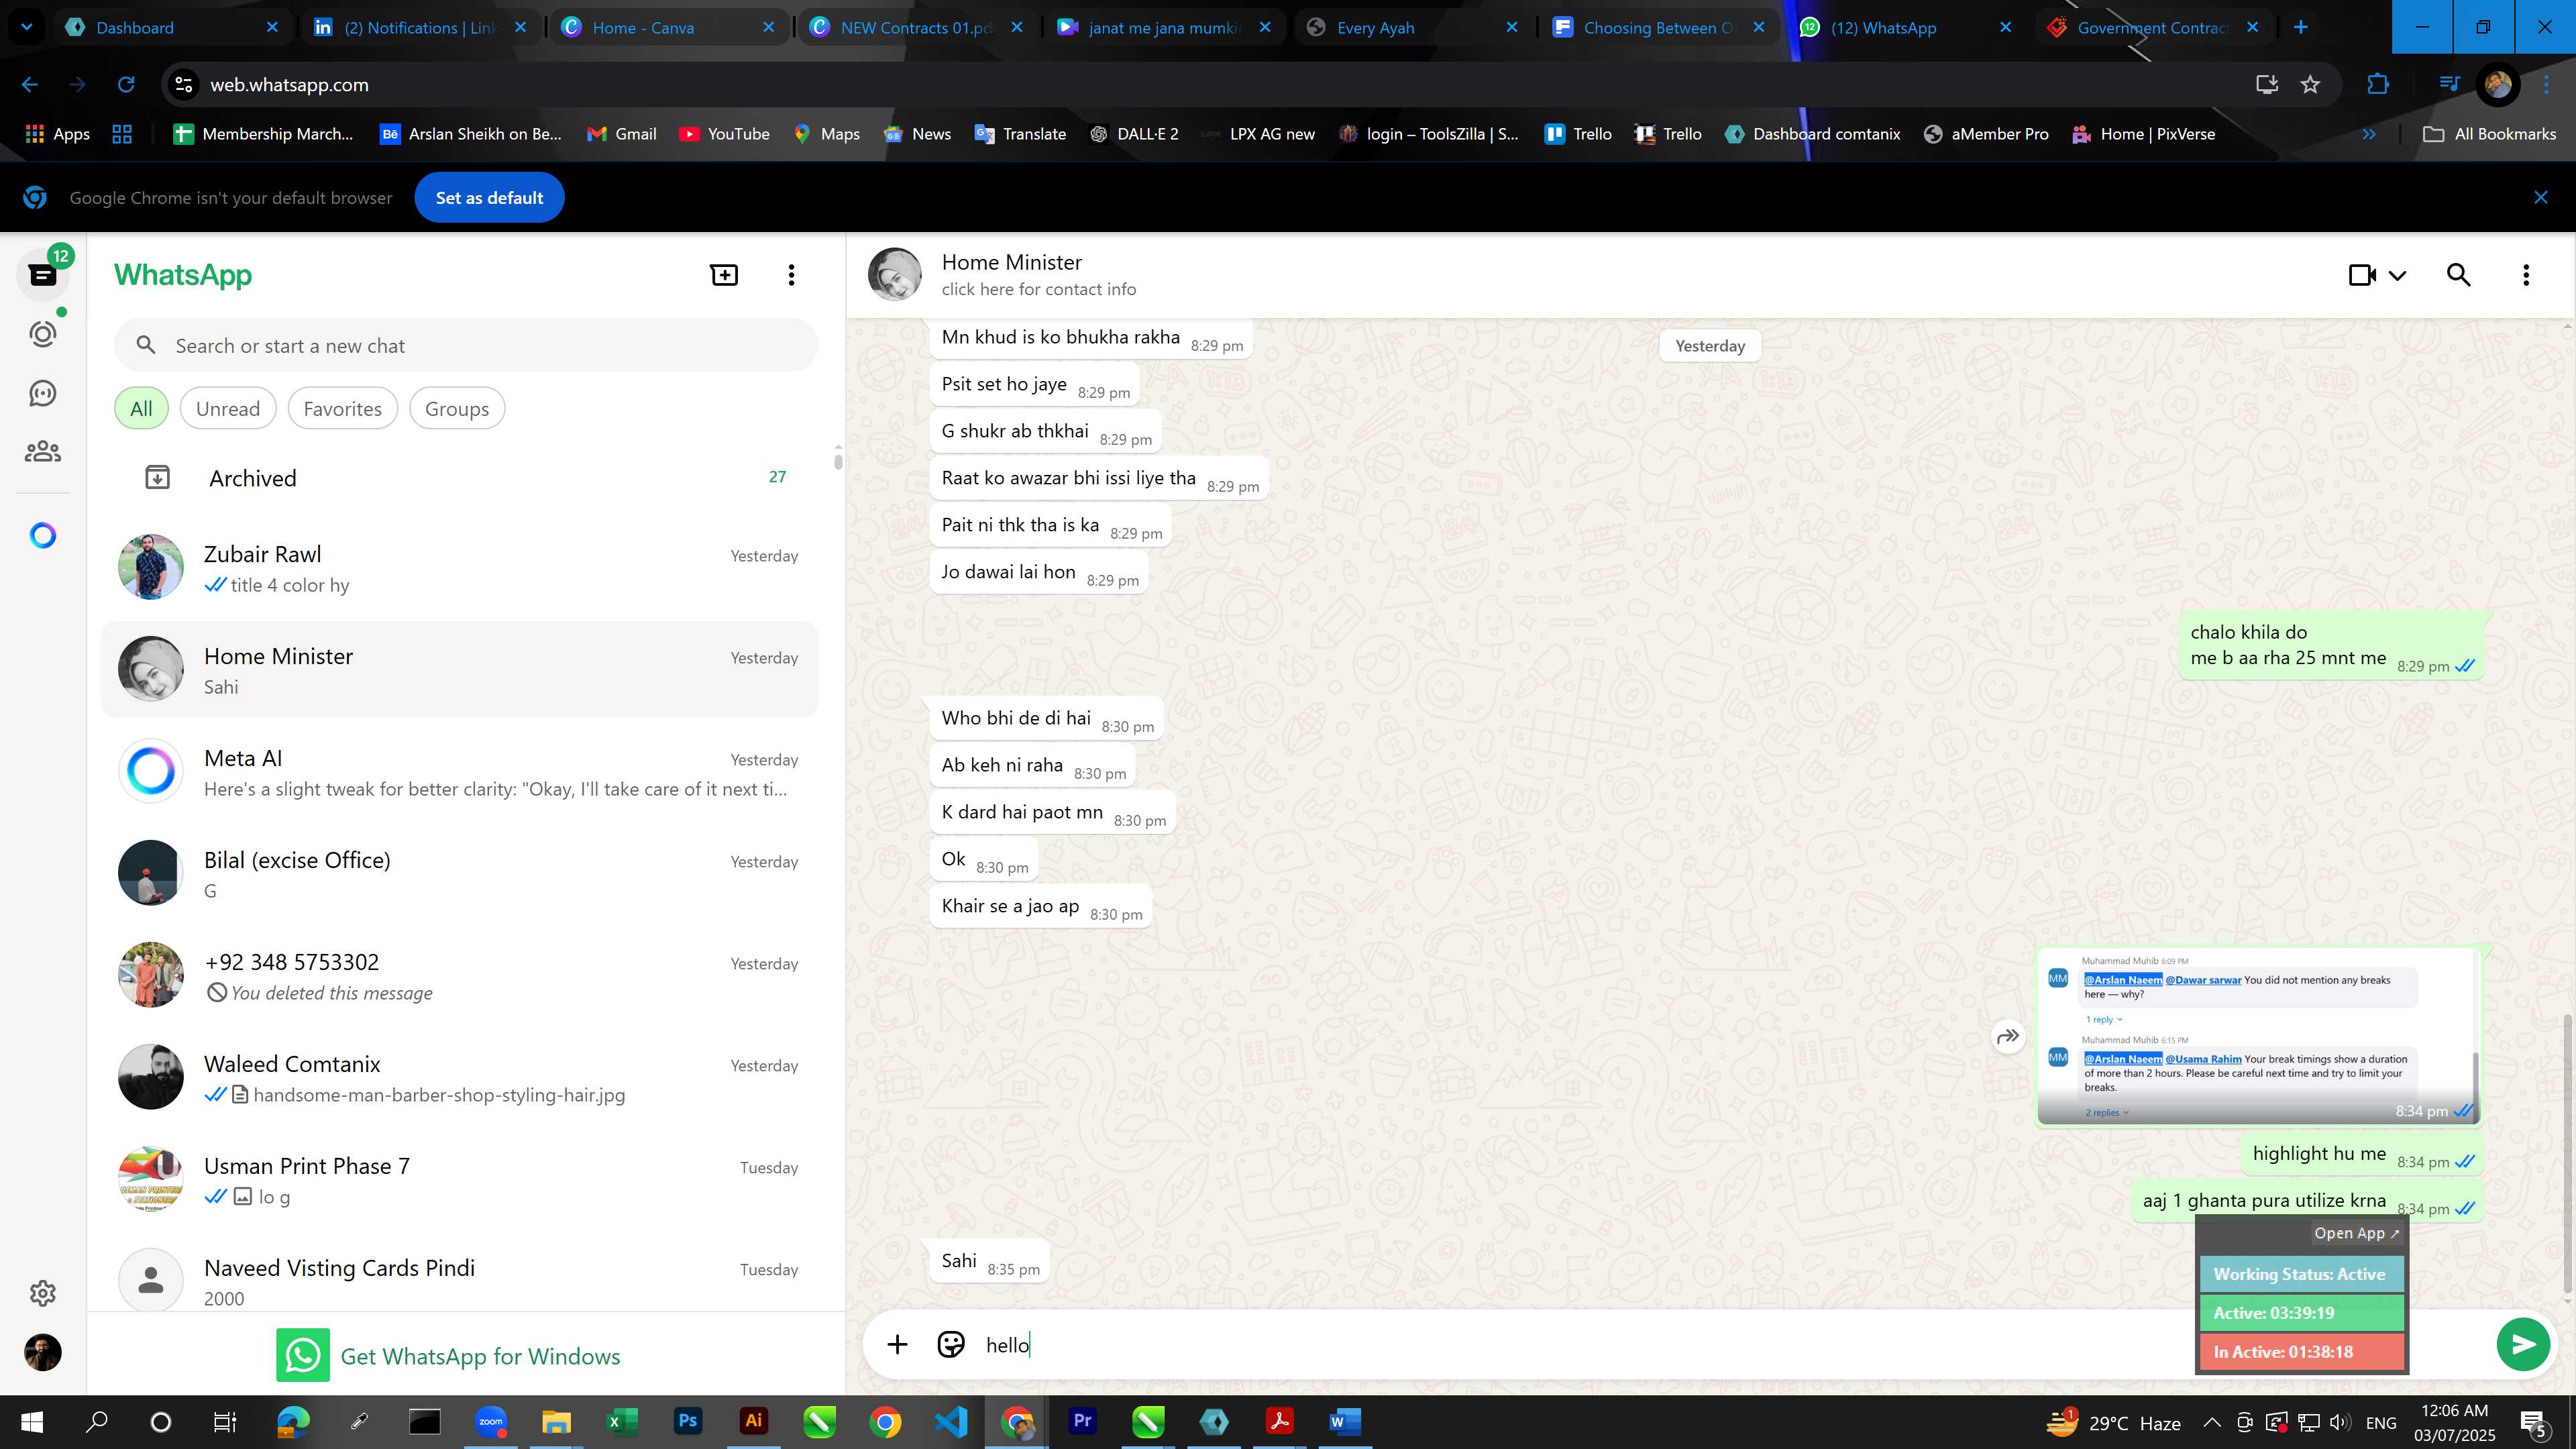
Task: Open the Archived chats row
Action: (x=460, y=478)
